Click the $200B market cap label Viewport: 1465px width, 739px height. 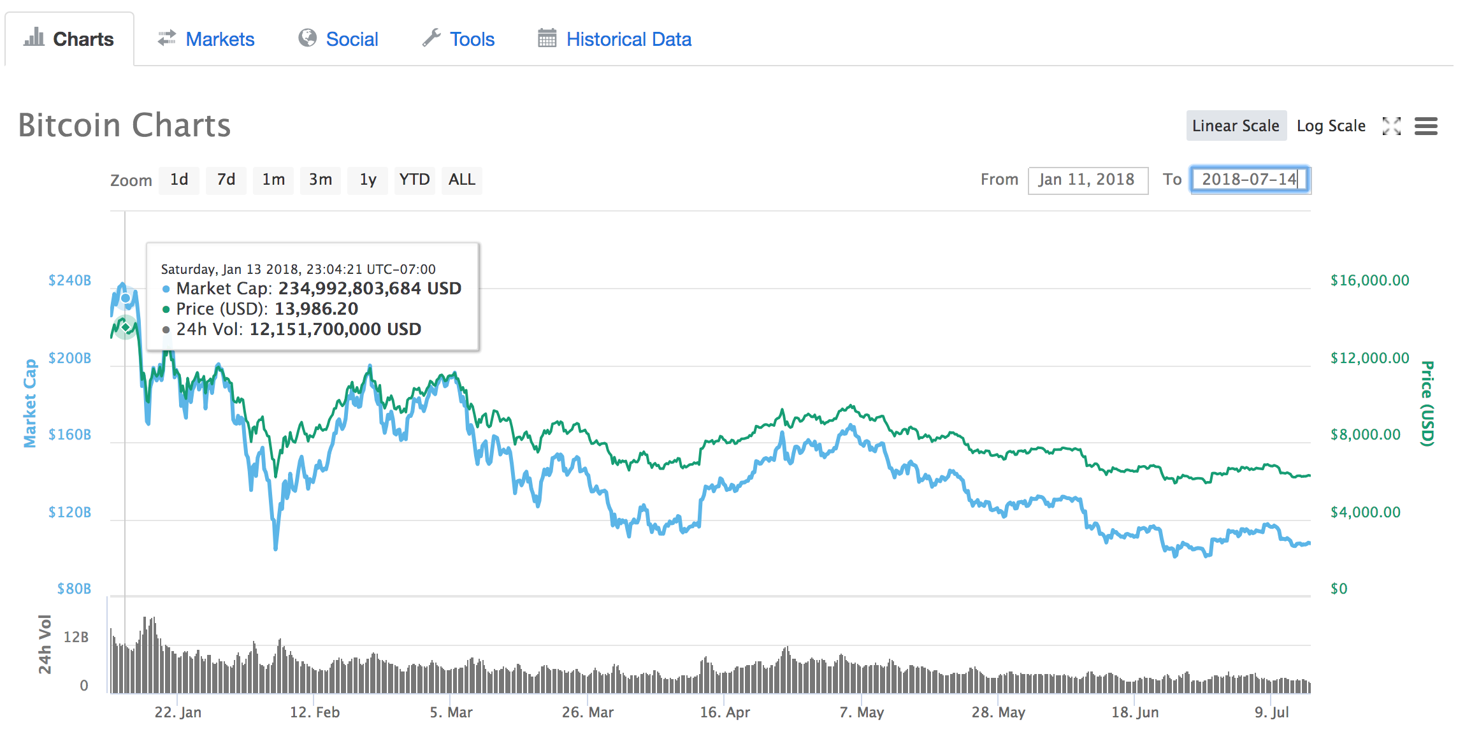pos(69,358)
